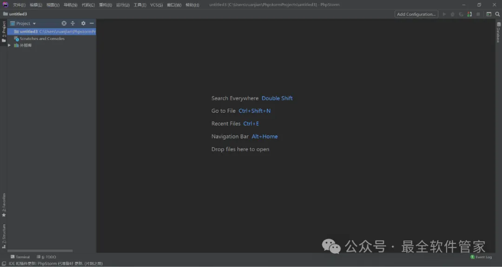Open Project panel gear settings icon
The height and width of the screenshot is (267, 502).
coord(83,23)
